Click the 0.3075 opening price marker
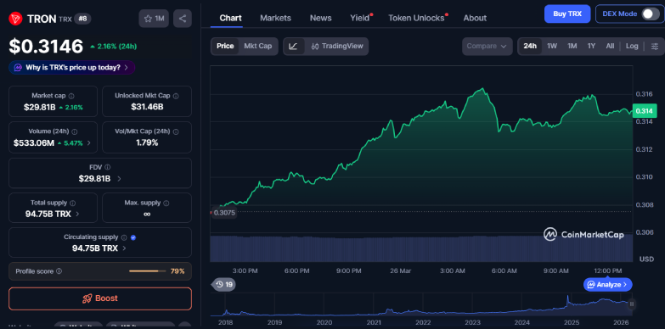665x329 pixels. pyautogui.click(x=223, y=213)
